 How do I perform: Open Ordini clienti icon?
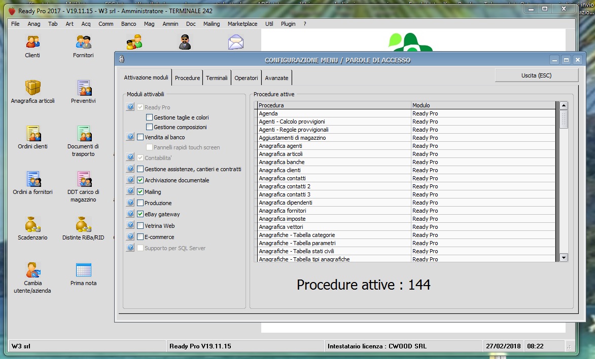tap(33, 133)
